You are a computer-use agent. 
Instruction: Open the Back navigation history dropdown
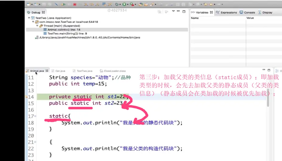point(215,5)
